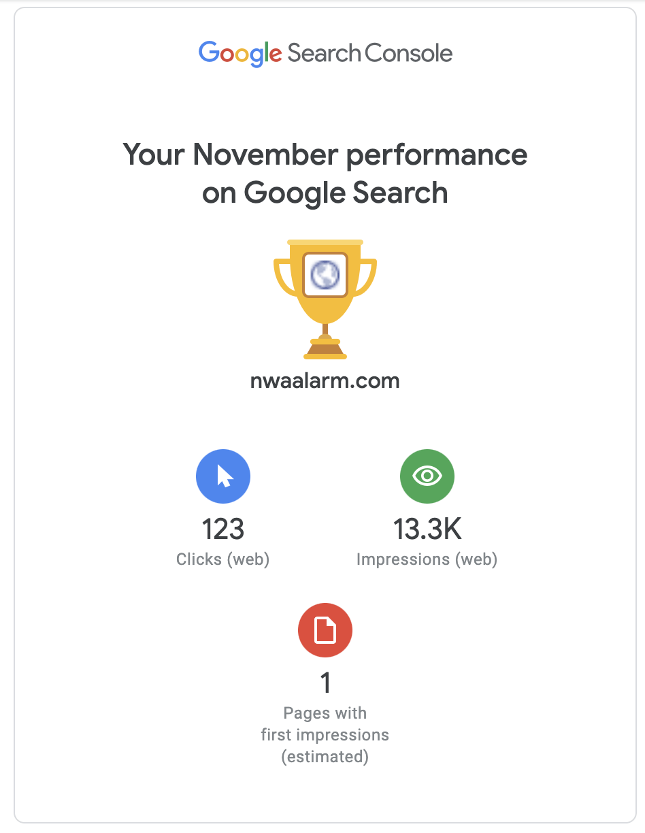
Task: Select the 123 clicks number
Action: coord(223,529)
